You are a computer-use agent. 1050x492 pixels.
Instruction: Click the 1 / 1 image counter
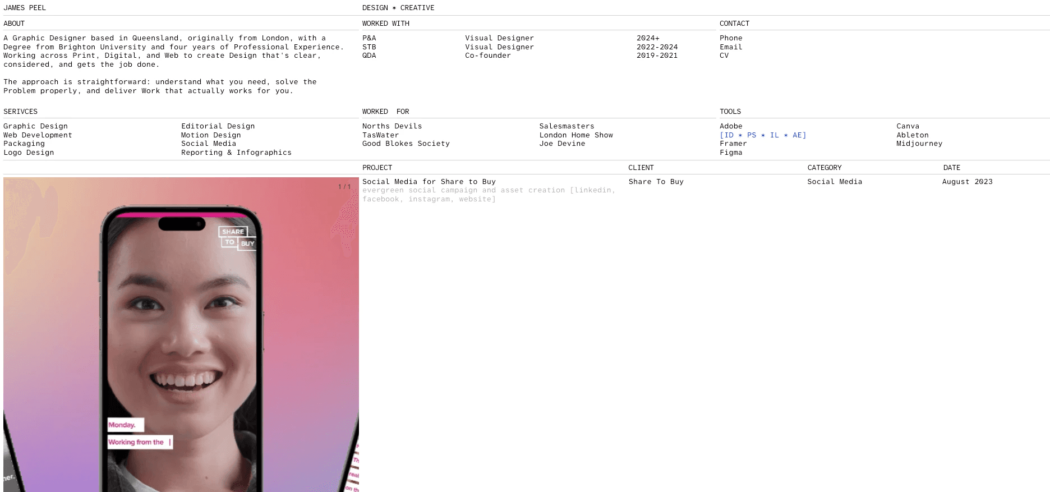click(x=344, y=187)
